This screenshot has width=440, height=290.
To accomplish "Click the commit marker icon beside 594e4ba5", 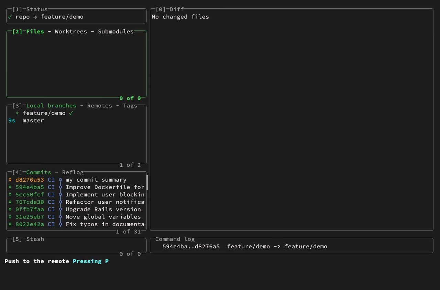I will click(10, 187).
